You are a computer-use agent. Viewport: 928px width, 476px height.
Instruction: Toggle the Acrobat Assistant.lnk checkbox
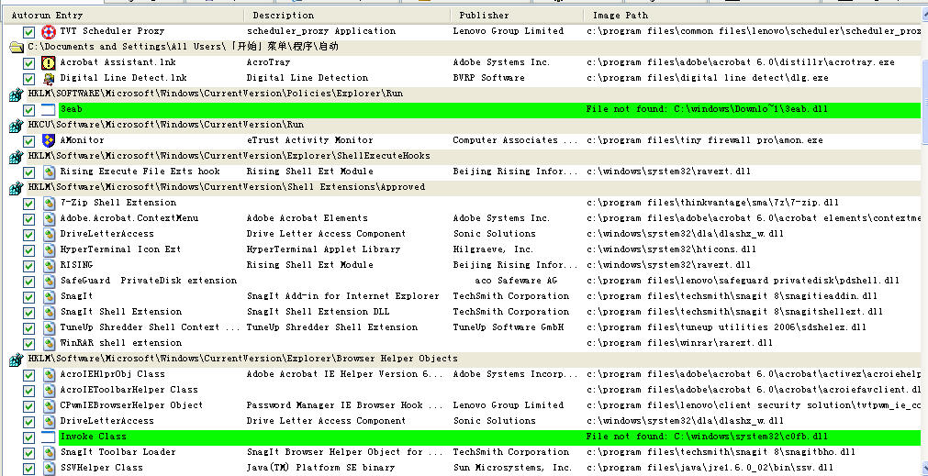coord(28,63)
